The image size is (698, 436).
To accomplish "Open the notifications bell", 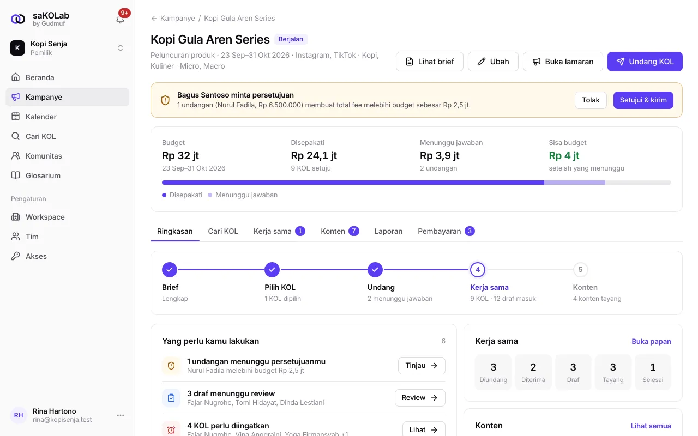I will click(121, 19).
